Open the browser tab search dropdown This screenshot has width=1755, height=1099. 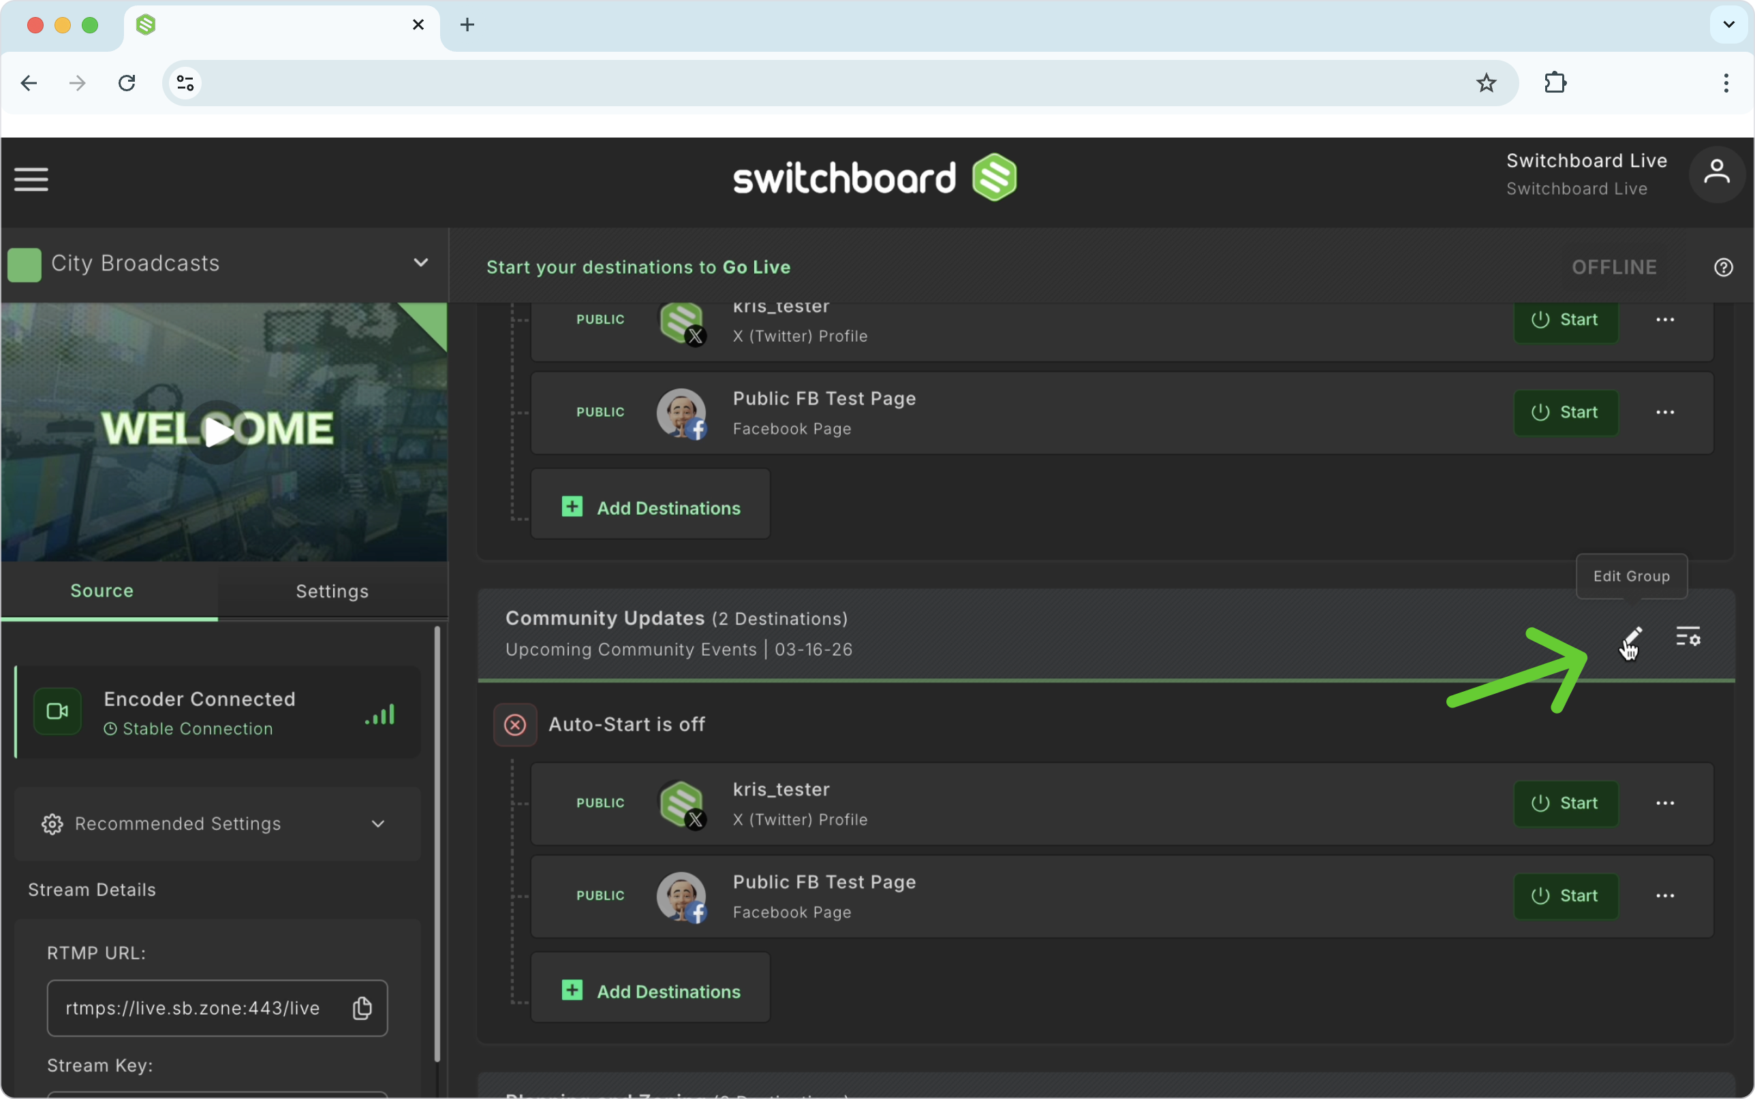[1729, 25]
